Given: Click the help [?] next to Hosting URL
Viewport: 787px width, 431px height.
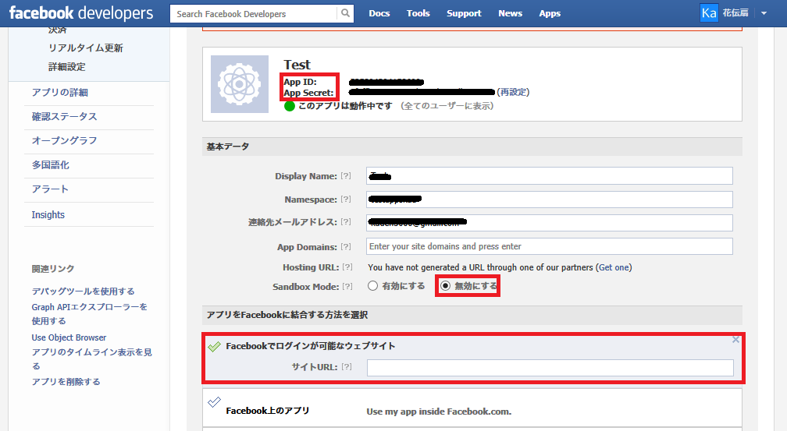Looking at the screenshot, I should 347,267.
